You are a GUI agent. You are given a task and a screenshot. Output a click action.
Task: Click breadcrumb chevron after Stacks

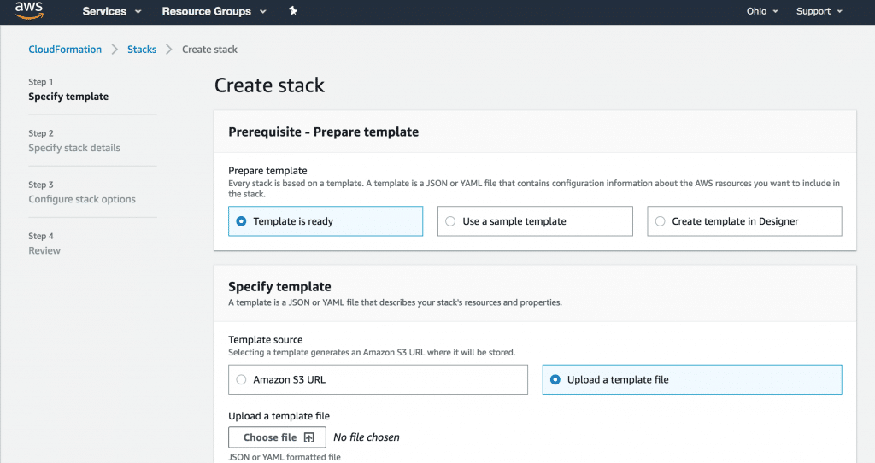pos(169,50)
